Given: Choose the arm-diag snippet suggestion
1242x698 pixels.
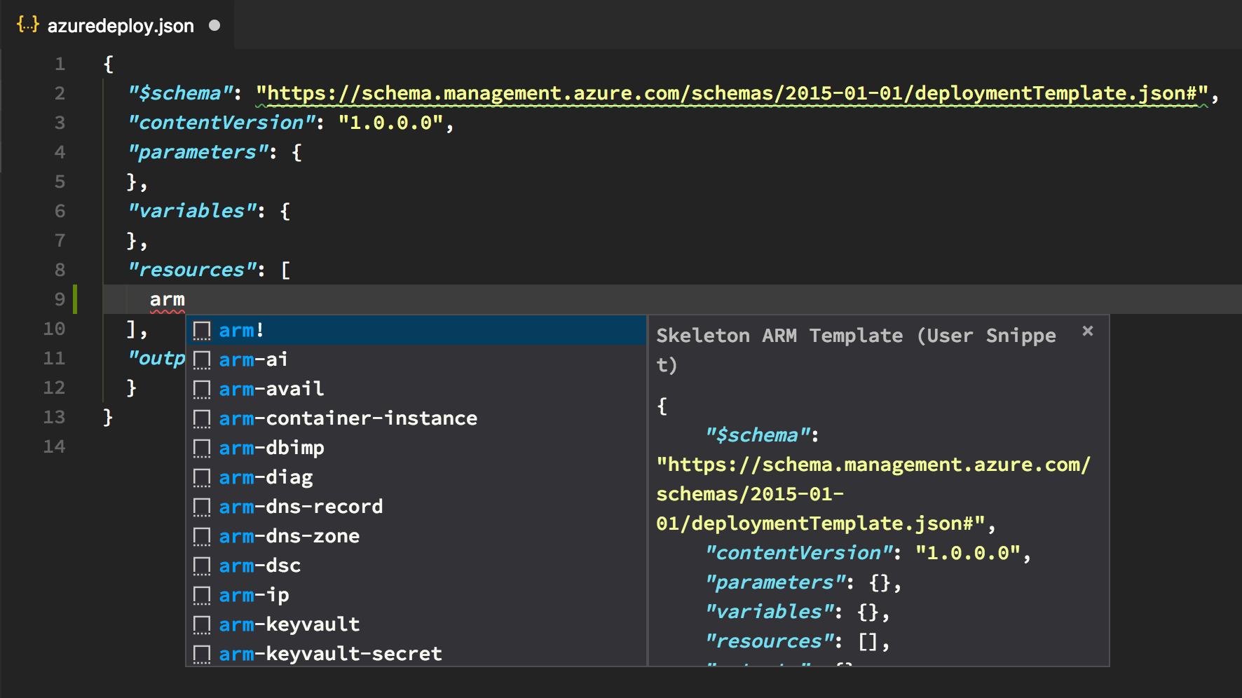Looking at the screenshot, I should 416,477.
